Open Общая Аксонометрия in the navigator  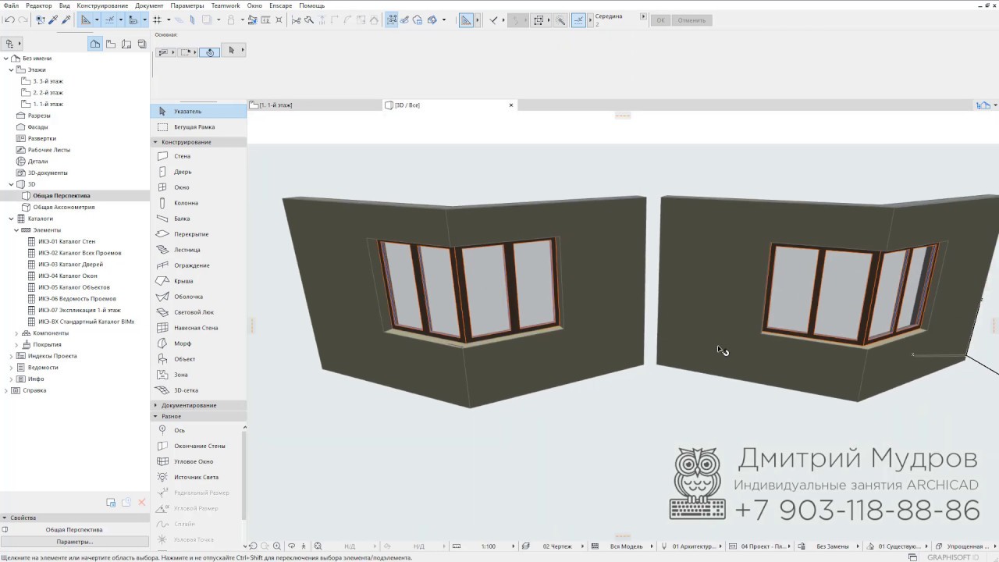[x=64, y=207]
